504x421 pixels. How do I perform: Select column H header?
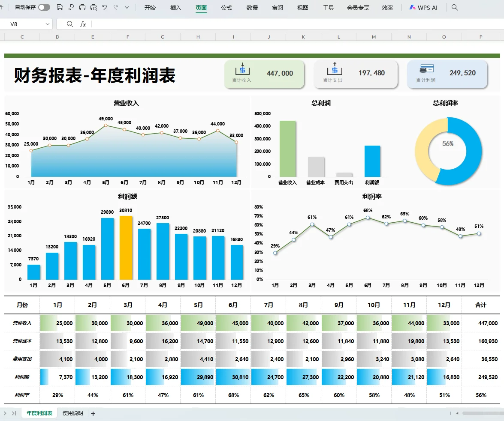coord(198,37)
